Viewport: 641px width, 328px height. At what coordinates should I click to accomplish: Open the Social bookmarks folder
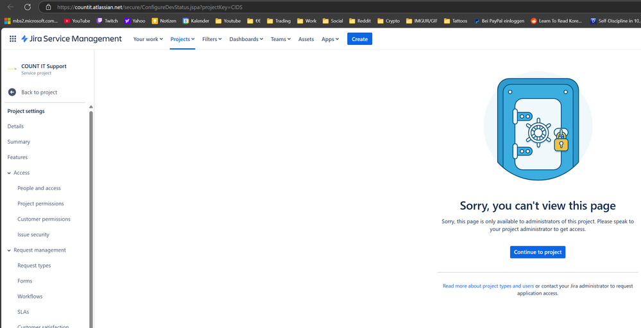click(333, 21)
